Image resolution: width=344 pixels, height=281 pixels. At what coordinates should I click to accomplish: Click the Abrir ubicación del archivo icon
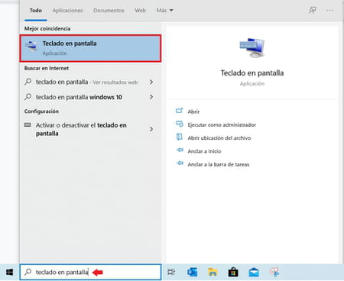click(x=180, y=137)
